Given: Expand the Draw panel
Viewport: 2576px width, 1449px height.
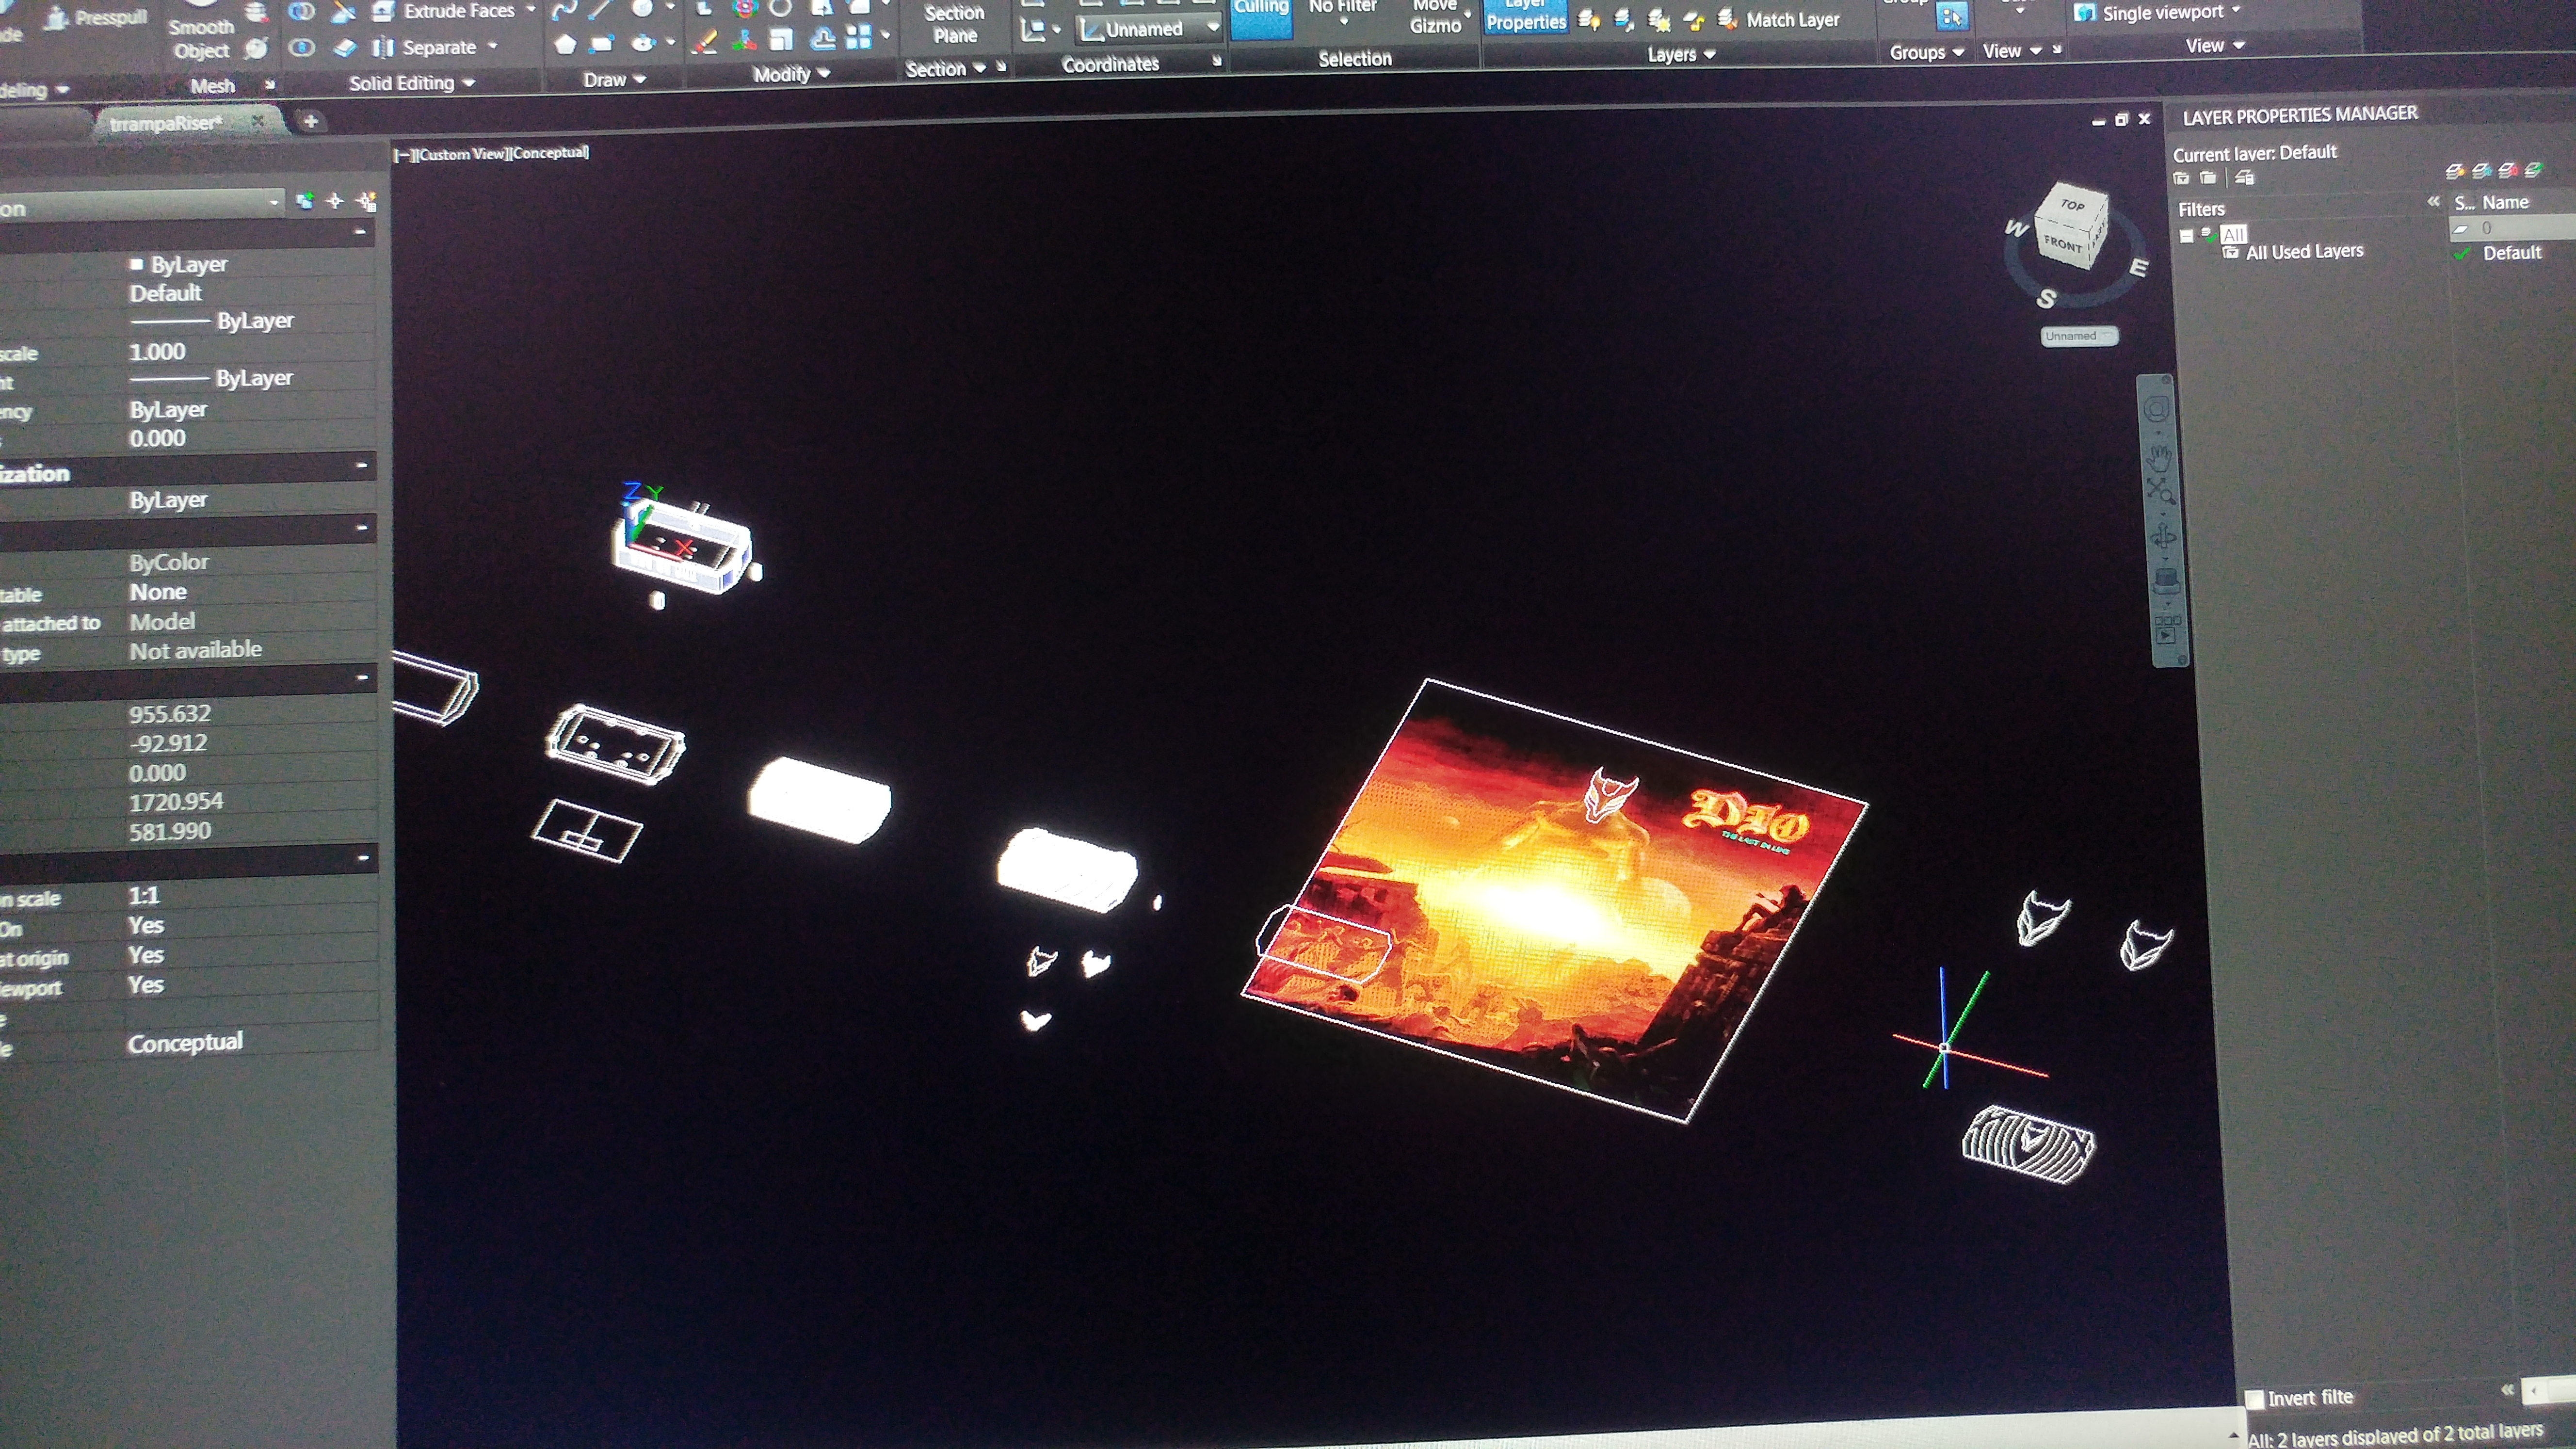Looking at the screenshot, I should 614,80.
